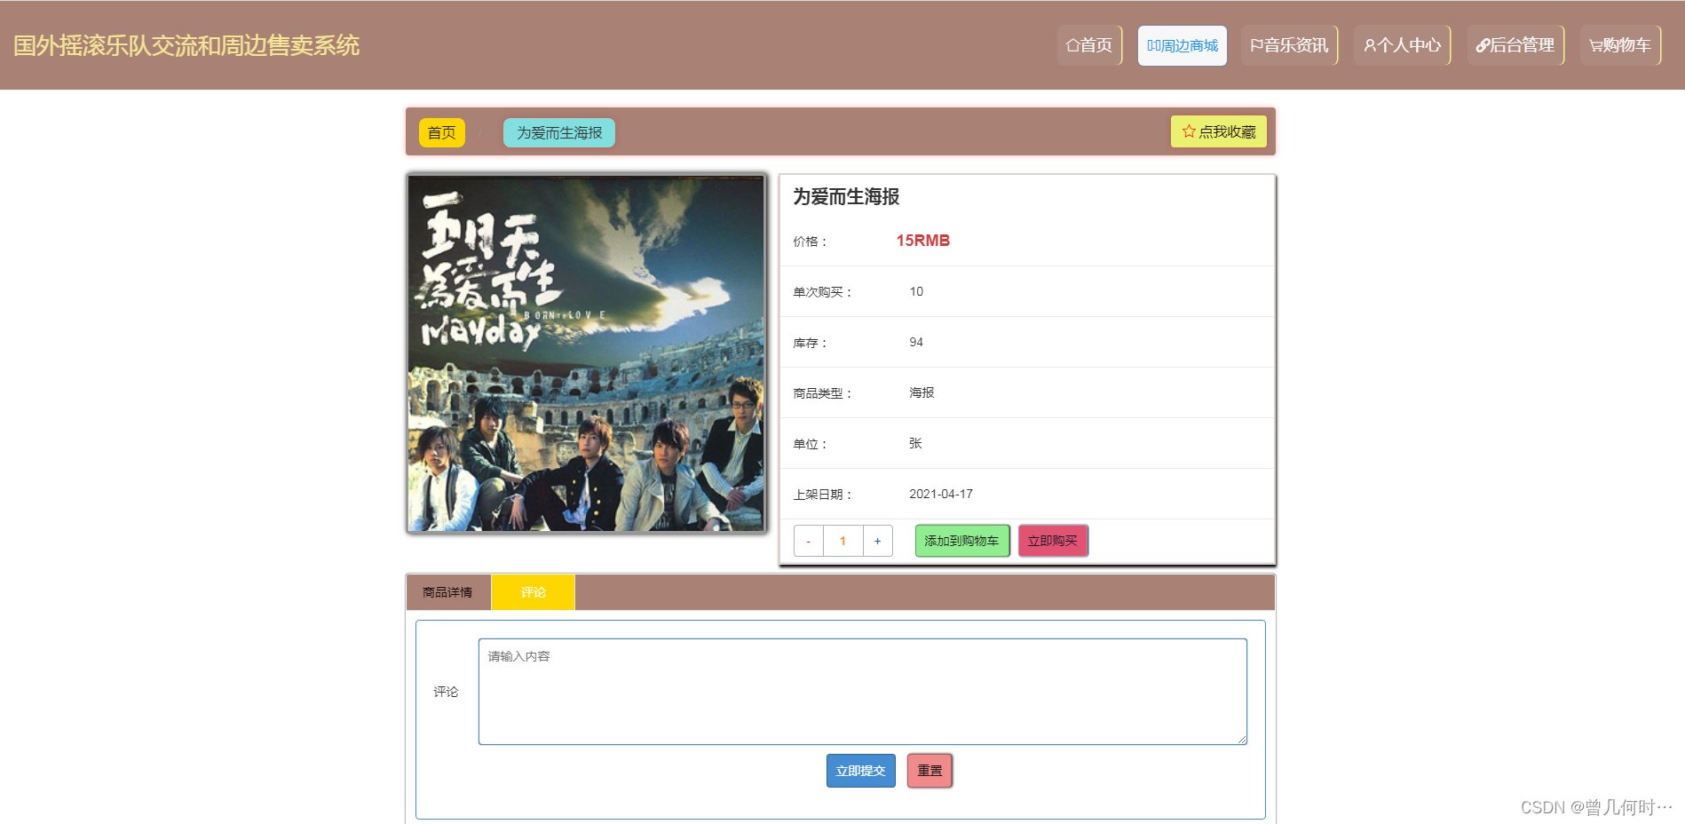Click the yellow 首页 breadcrumb
1685x824 pixels.
point(441,132)
